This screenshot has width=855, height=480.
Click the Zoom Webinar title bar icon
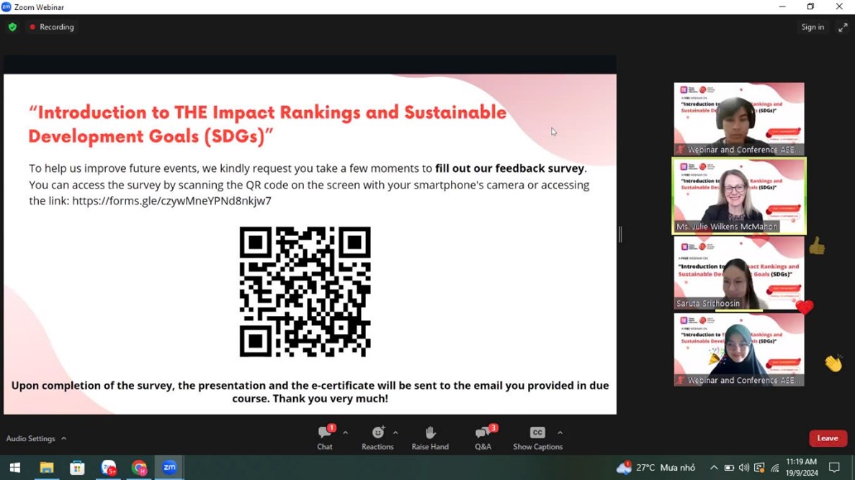(x=6, y=6)
